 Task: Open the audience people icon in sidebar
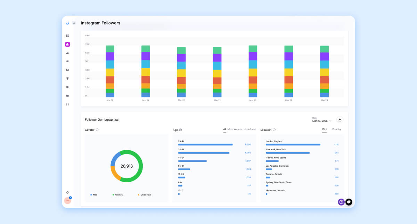(67, 53)
